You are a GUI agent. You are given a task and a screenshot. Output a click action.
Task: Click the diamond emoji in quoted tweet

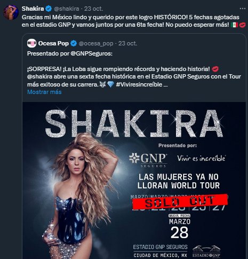point(110,84)
